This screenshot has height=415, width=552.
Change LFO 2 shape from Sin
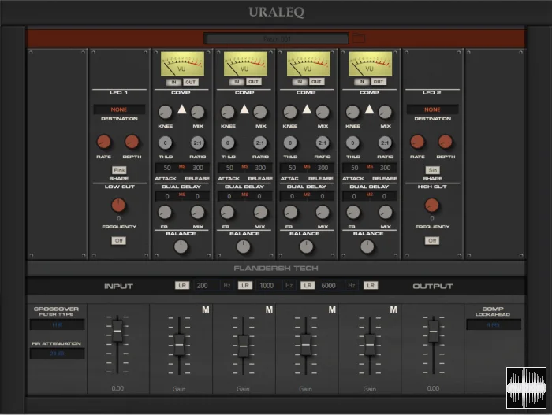[x=433, y=170]
